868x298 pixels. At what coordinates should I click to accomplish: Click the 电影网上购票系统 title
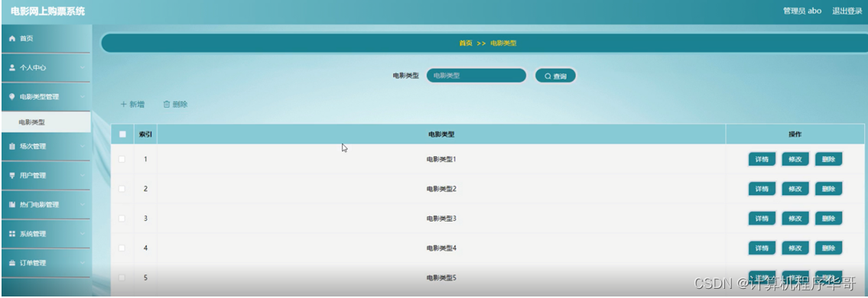[48, 11]
